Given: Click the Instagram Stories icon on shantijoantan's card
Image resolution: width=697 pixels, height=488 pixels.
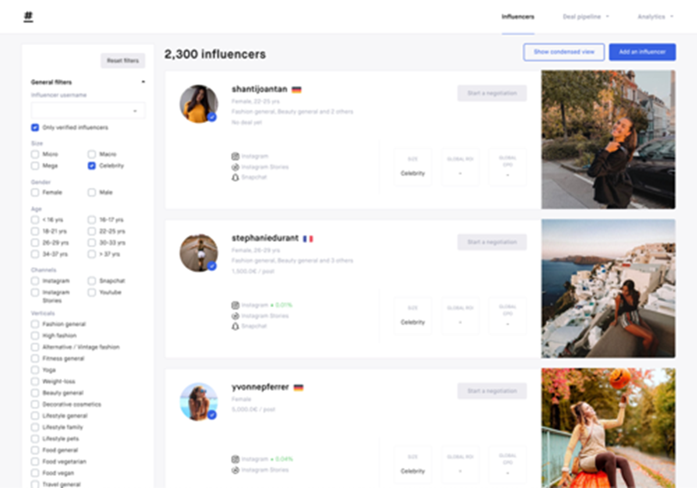Looking at the screenshot, I should pos(235,167).
